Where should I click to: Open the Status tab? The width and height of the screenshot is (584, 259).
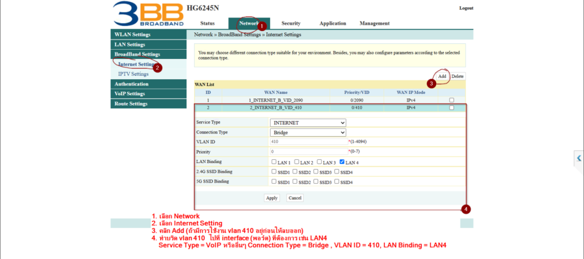coord(208,23)
